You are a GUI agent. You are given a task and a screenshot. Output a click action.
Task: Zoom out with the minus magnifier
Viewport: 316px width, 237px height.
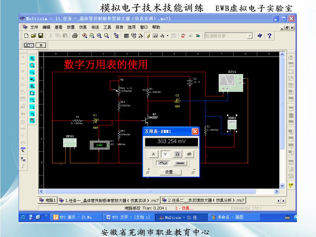click(x=92, y=36)
